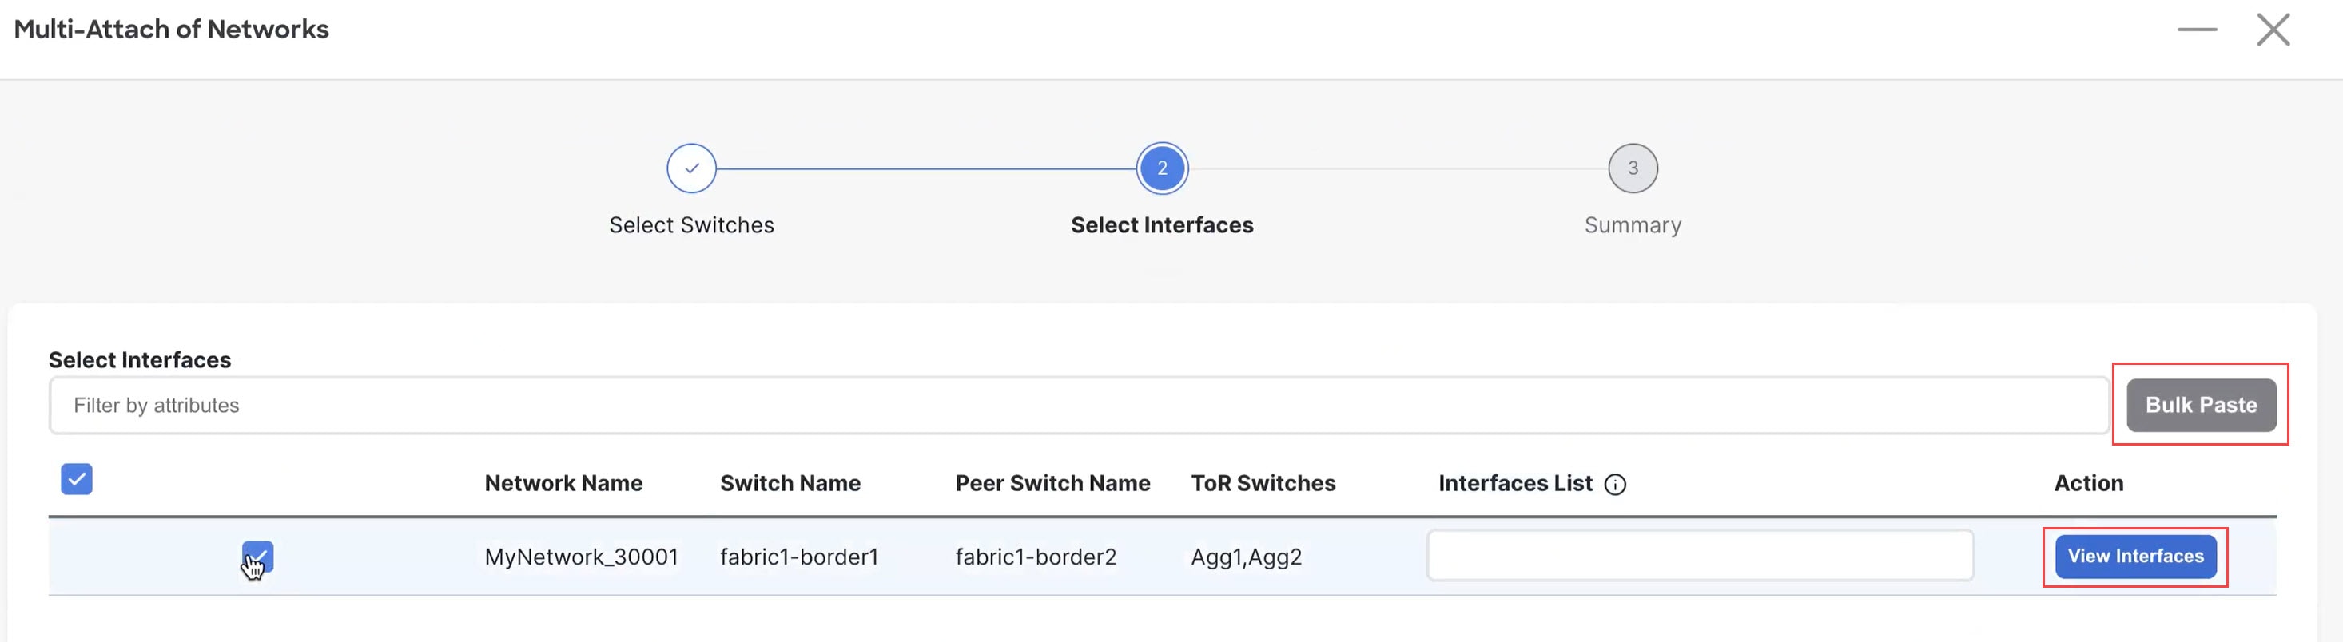Viewport: 2343px width, 642px height.
Task: Click the Action column header
Action: tap(2088, 483)
